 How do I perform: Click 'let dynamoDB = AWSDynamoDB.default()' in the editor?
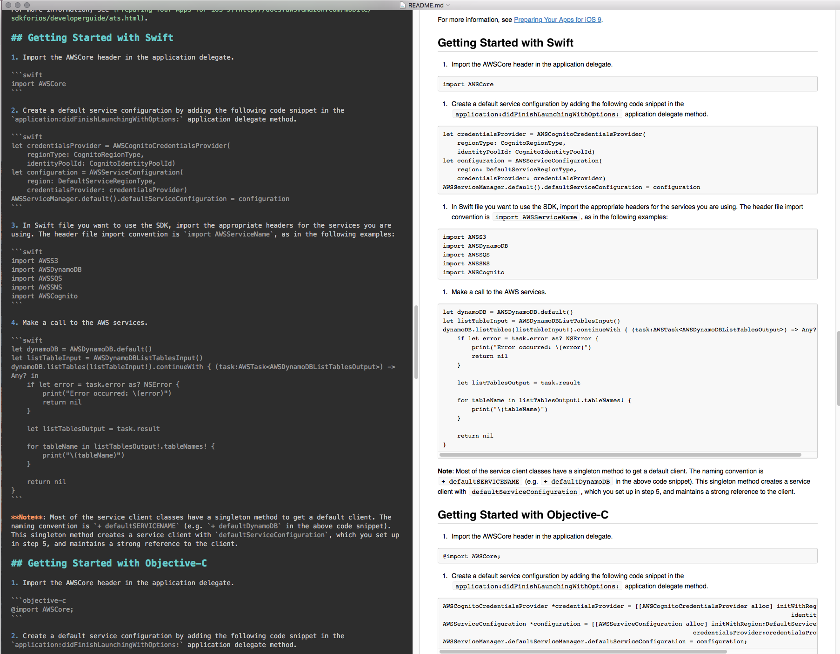[81, 349]
